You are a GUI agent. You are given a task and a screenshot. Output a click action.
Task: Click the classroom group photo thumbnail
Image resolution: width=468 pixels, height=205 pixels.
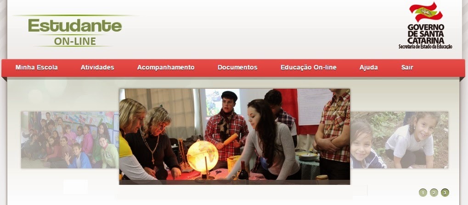[x=70, y=140]
